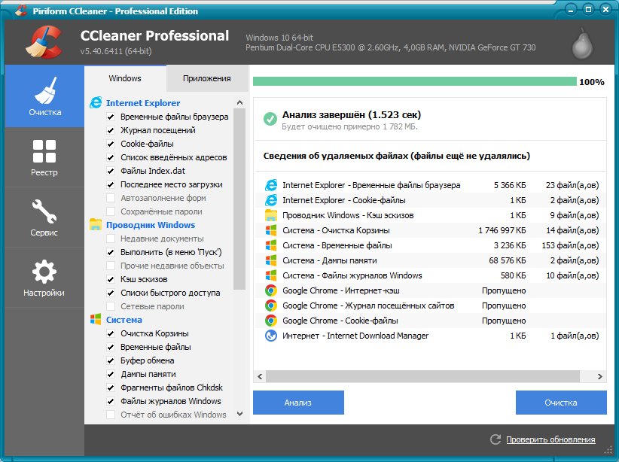Click Chrome icon in Google Chrome Cookie-файлы row

tap(271, 321)
